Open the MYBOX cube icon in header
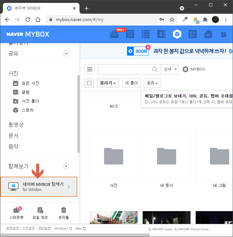Viewport: 233px width, 237px height. (177, 34)
